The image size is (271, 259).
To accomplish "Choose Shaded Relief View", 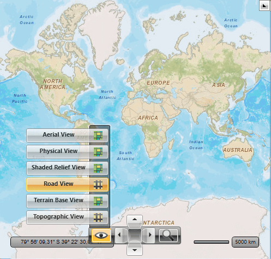I will [67, 168].
